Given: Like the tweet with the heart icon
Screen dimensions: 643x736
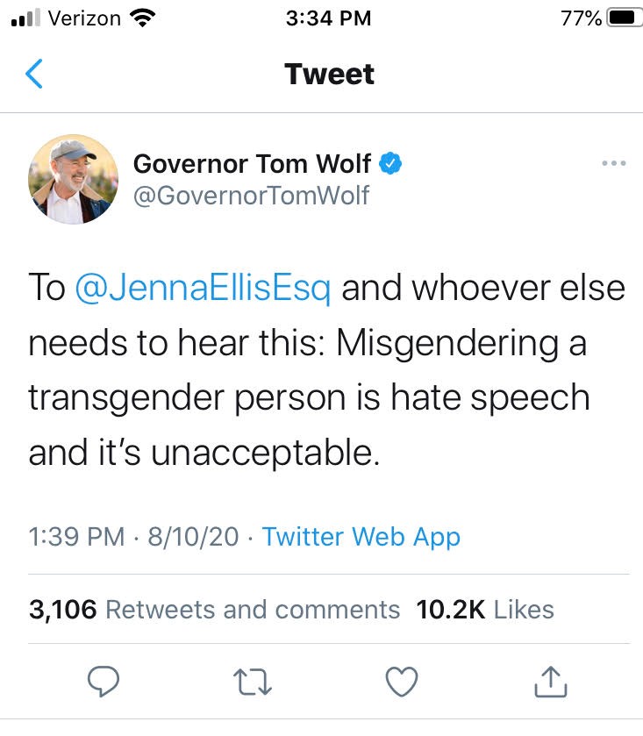Looking at the screenshot, I should [x=403, y=681].
